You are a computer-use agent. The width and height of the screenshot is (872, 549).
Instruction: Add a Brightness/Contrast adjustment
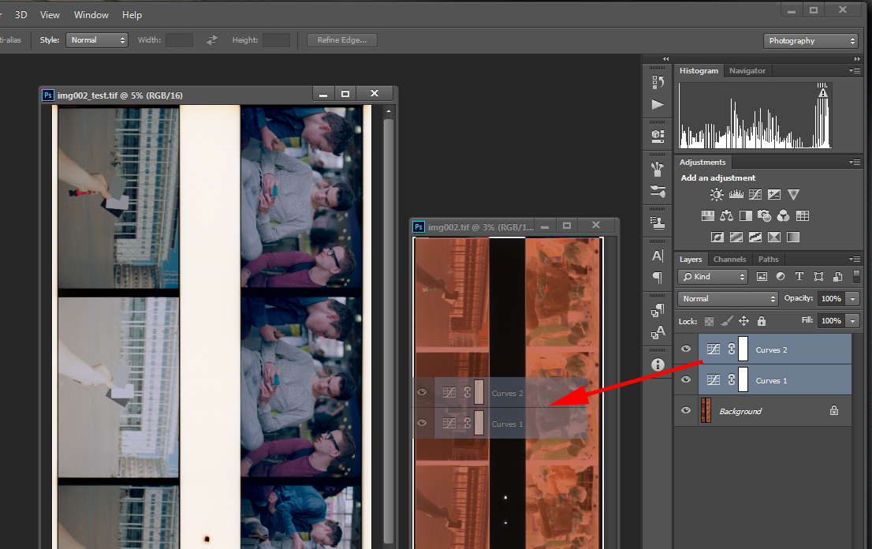717,194
